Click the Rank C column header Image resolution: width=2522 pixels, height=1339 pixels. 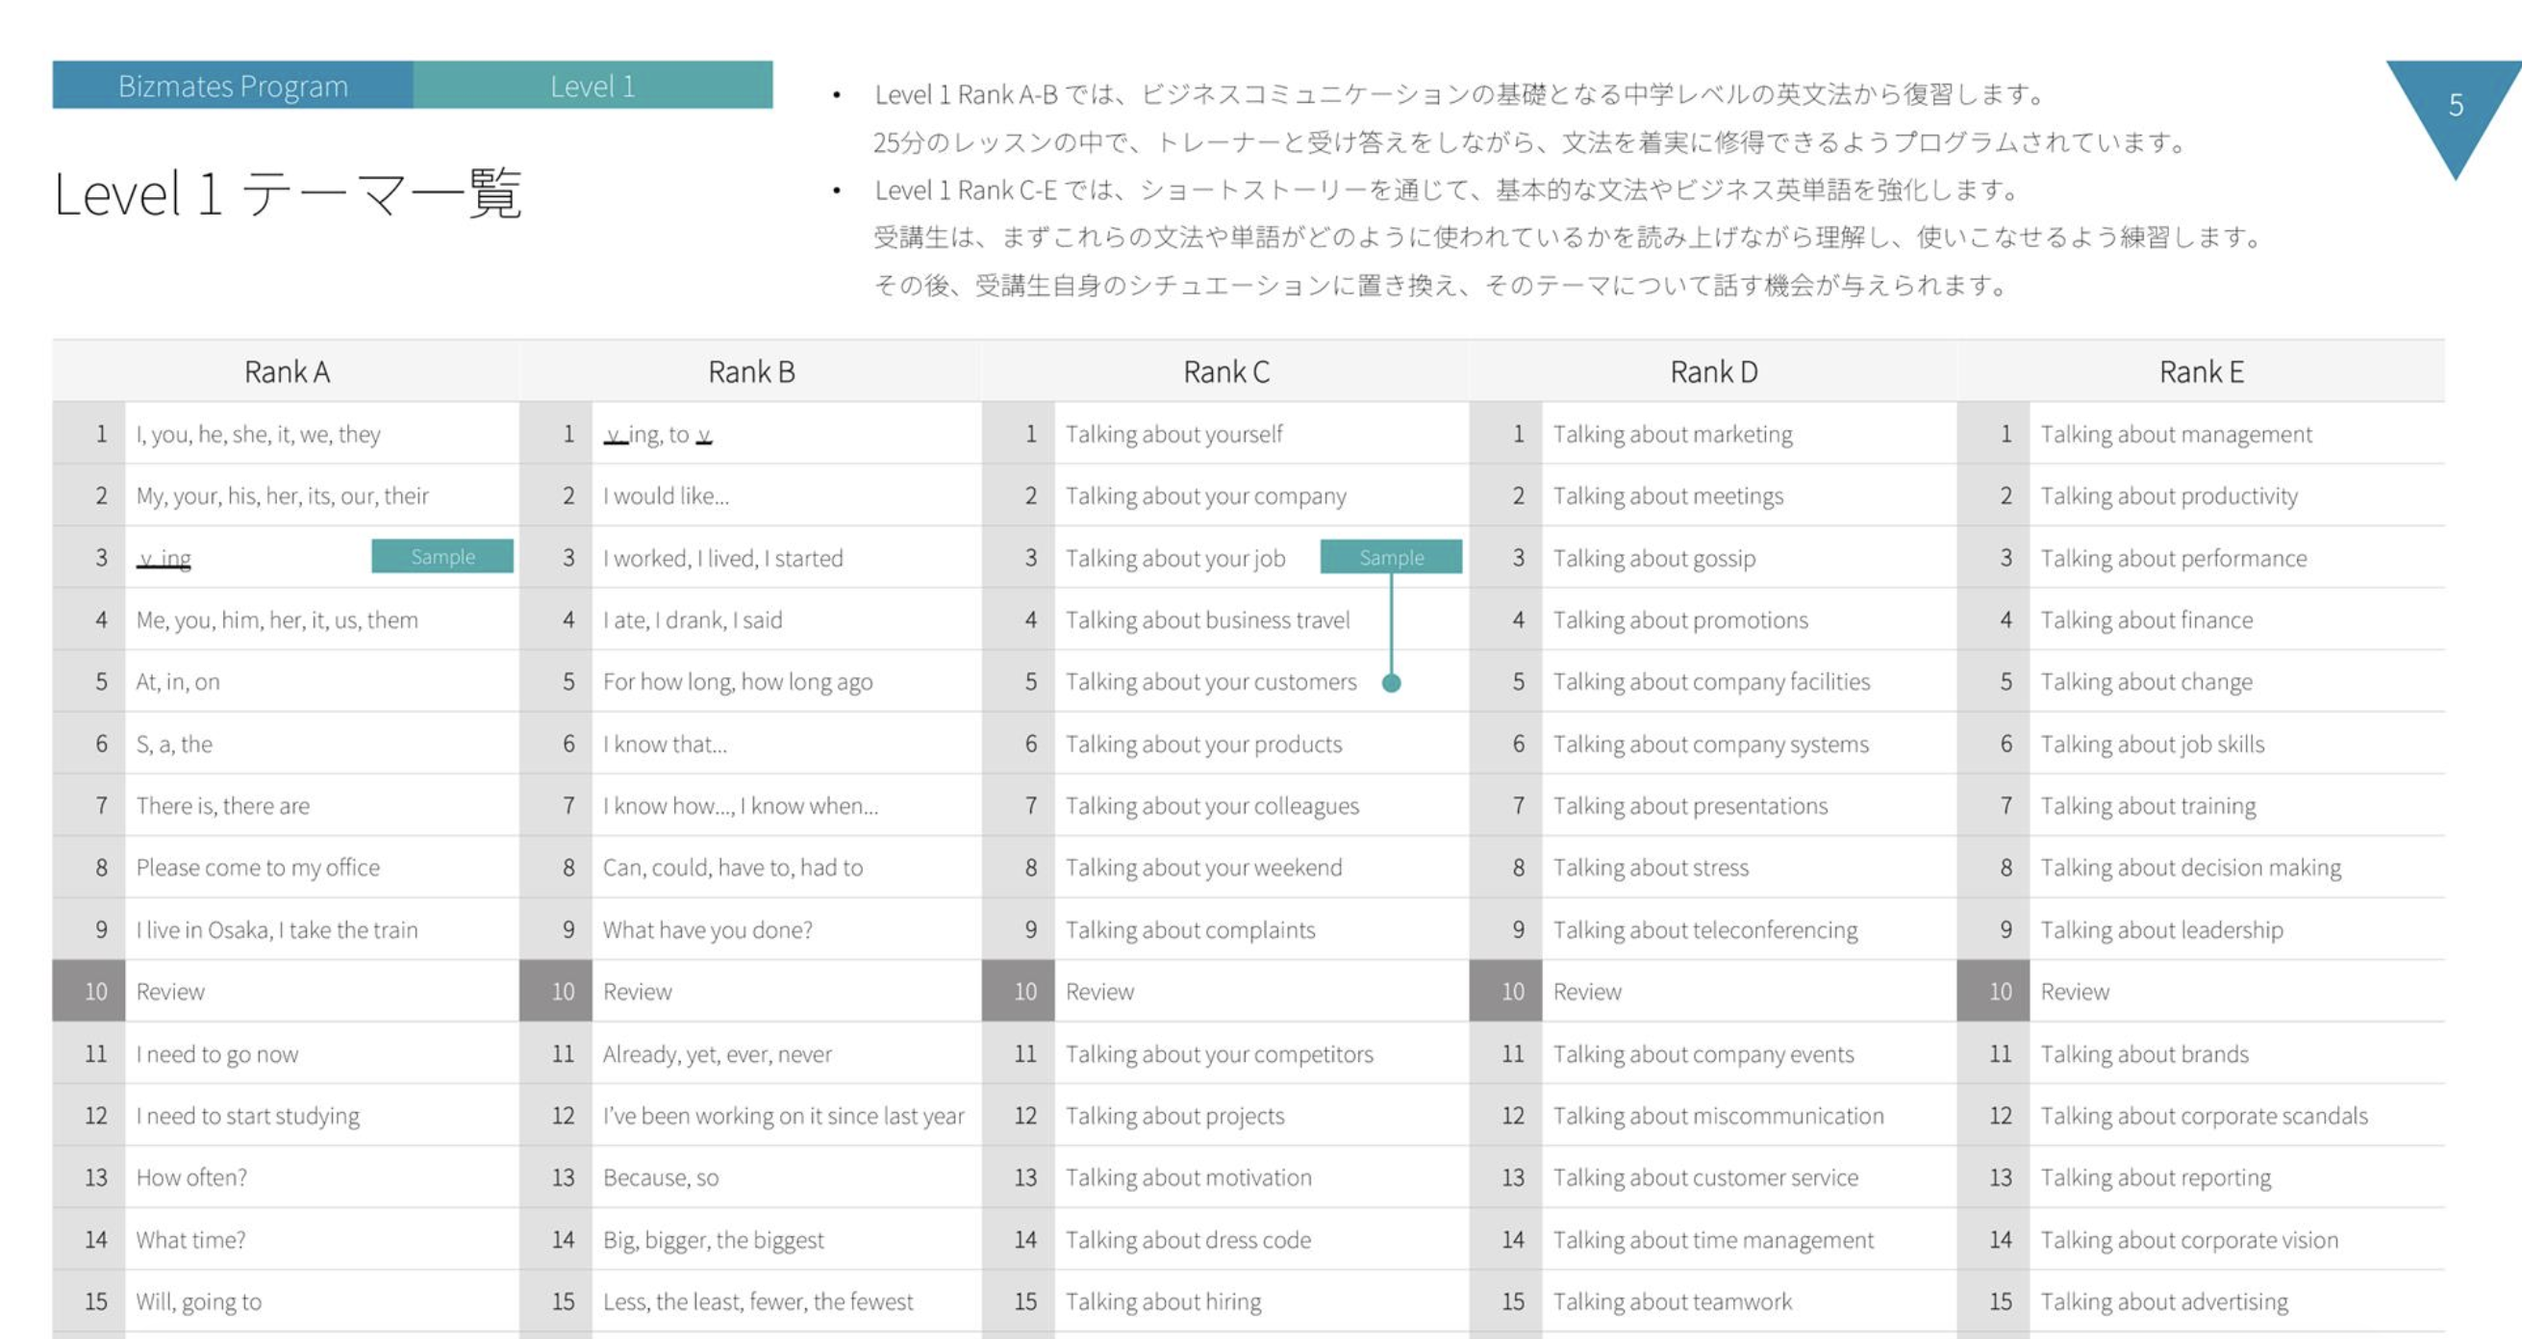pyautogui.click(x=1225, y=372)
